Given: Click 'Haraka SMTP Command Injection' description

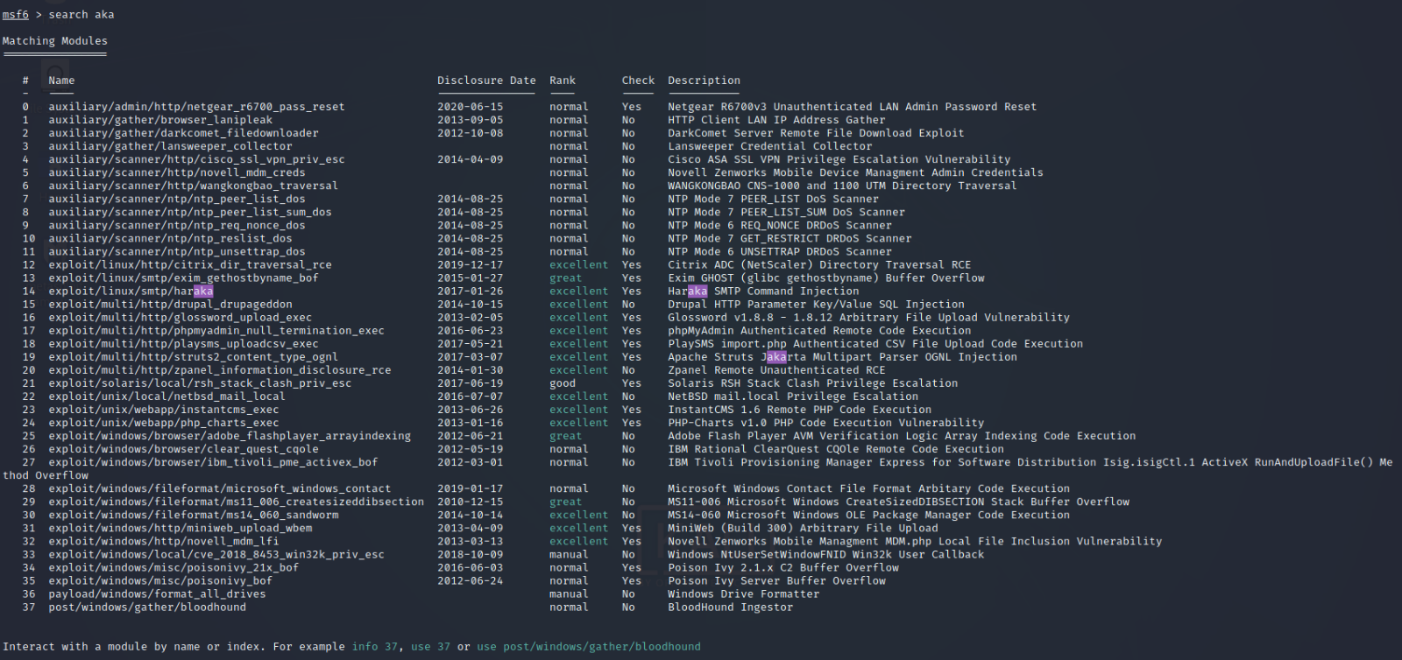Looking at the screenshot, I should (763, 291).
